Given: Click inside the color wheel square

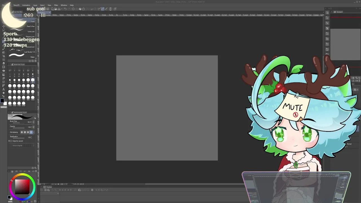Looking at the screenshot, I should tap(22, 187).
